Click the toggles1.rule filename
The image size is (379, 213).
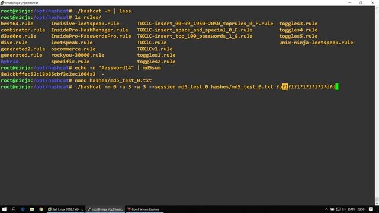pos(156,55)
